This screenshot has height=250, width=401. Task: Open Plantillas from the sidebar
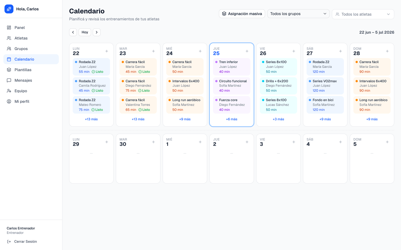tap(31, 70)
